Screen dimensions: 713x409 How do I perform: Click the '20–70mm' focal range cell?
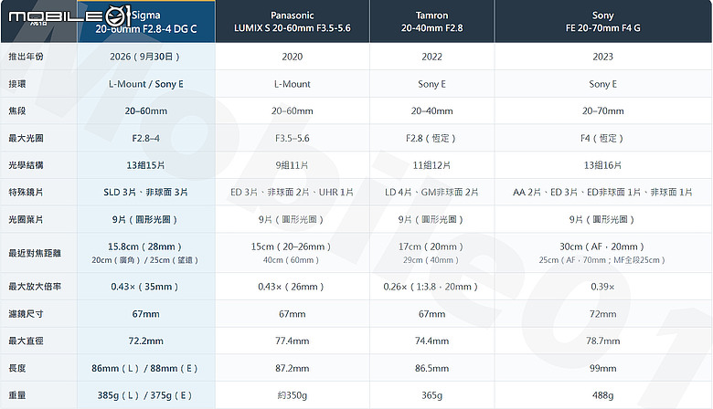coord(603,110)
